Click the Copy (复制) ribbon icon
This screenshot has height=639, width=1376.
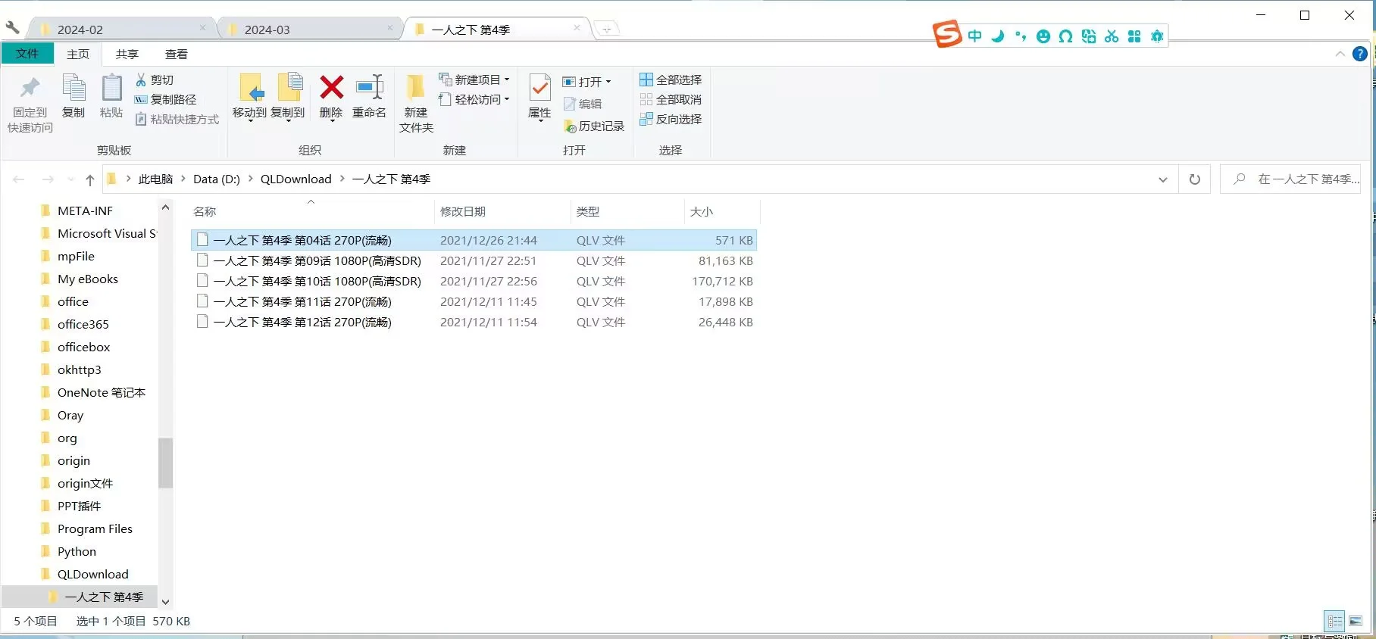pyautogui.click(x=73, y=96)
